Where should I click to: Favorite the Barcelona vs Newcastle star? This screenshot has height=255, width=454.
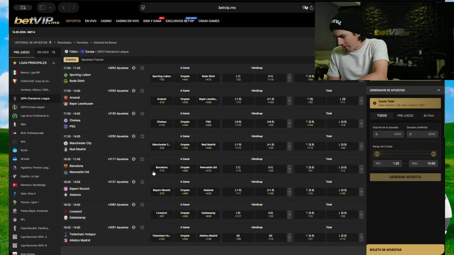(142, 159)
